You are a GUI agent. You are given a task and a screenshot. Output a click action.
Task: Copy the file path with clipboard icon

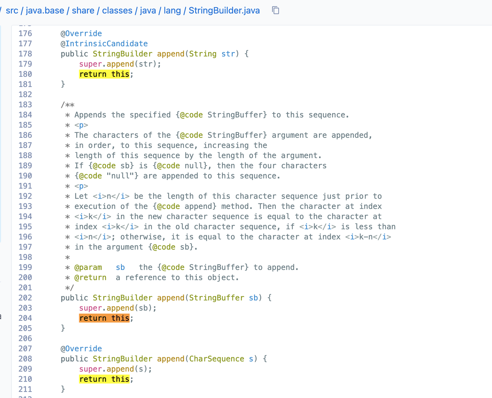coord(275,10)
